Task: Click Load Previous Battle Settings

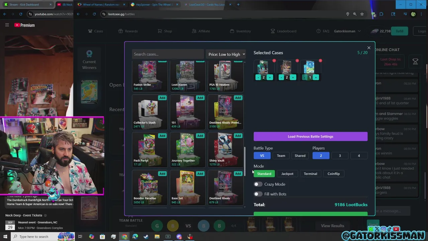Action: click(x=310, y=136)
